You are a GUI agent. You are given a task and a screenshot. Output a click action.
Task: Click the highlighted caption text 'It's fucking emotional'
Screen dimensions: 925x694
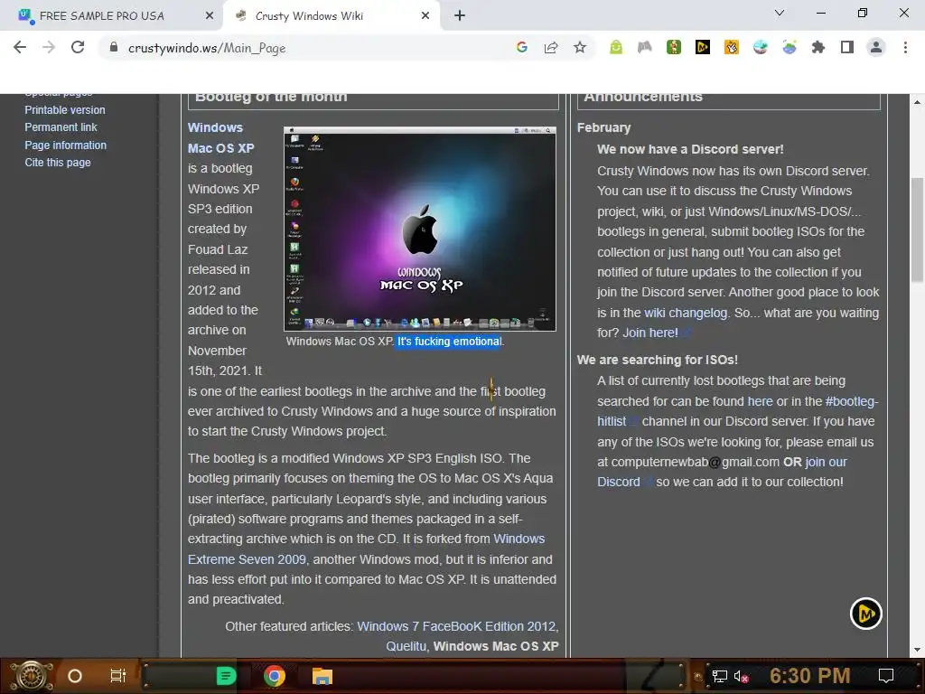[449, 341]
